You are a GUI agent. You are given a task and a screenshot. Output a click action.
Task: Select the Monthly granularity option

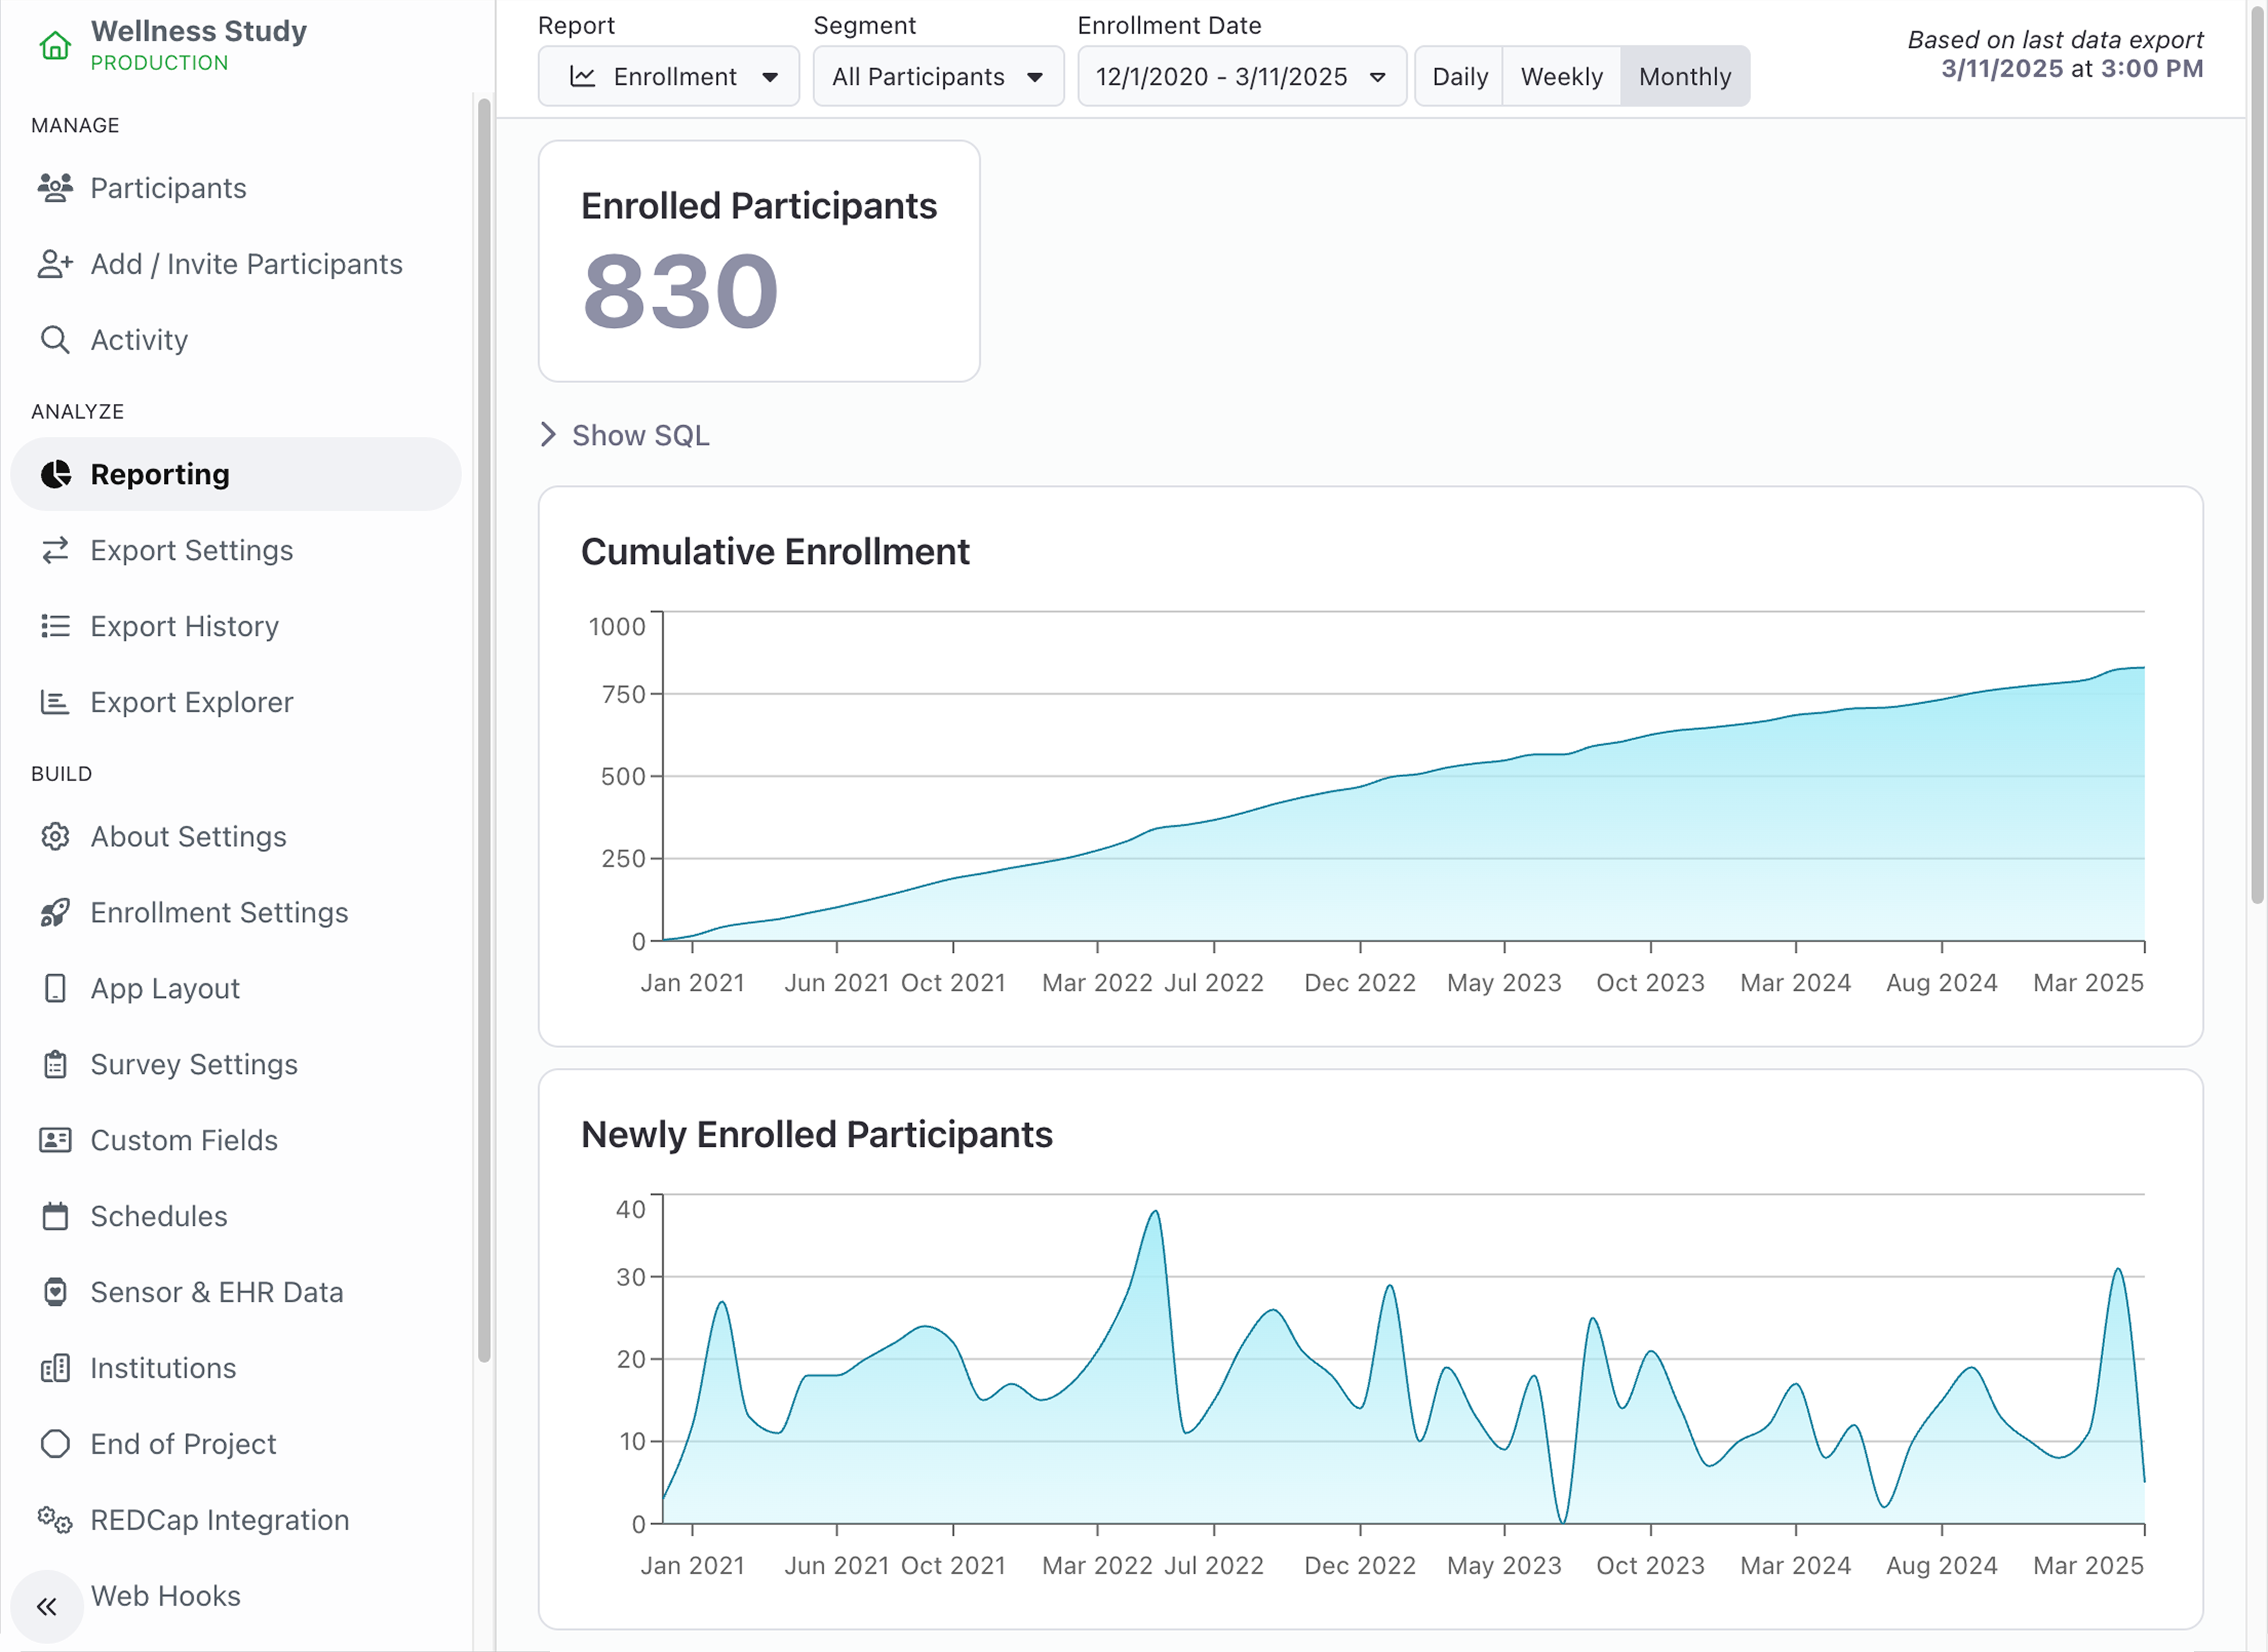click(1684, 77)
